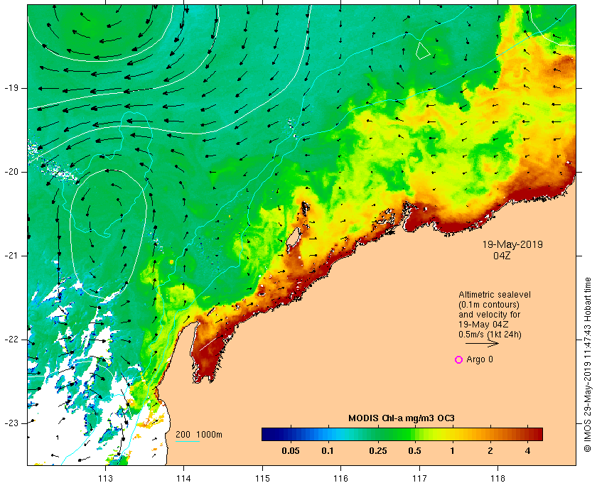
Task: Click the colorbar value '0.25'
Action: [x=378, y=451]
